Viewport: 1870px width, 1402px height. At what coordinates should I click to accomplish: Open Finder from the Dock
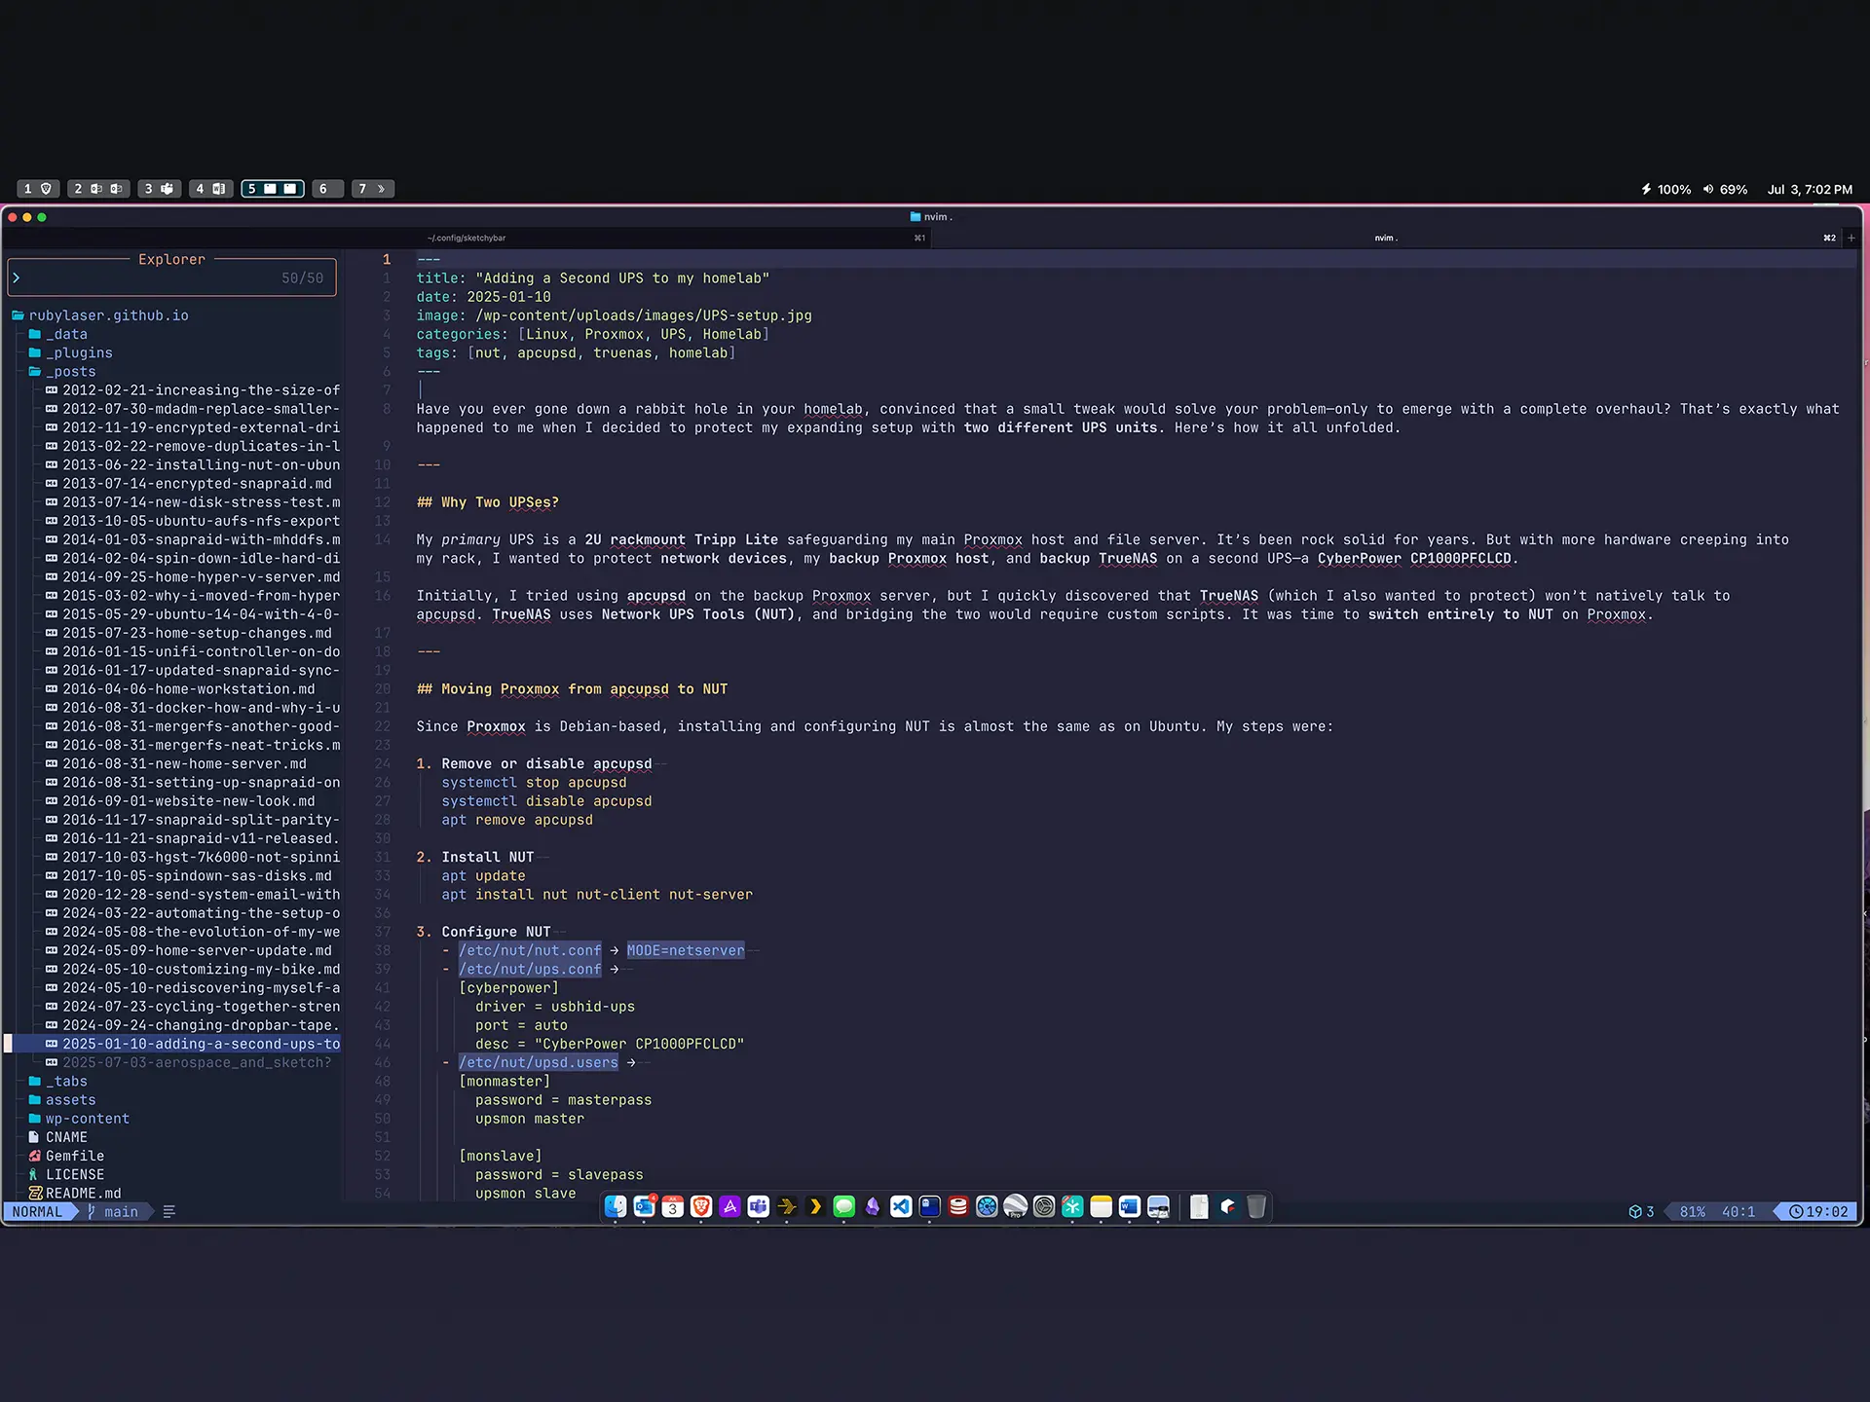coord(614,1207)
